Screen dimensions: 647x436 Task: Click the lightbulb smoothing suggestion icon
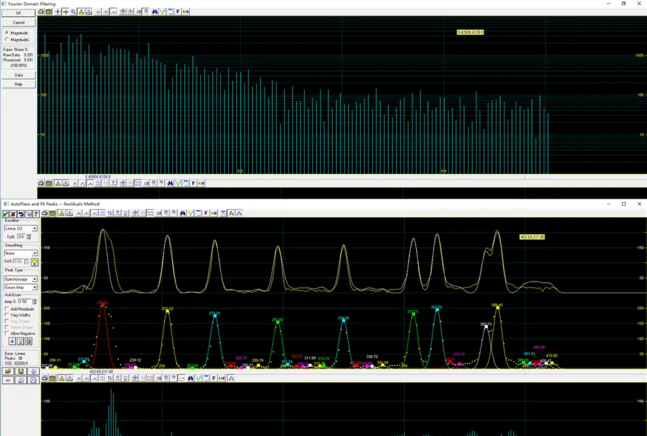pyautogui.click(x=35, y=262)
